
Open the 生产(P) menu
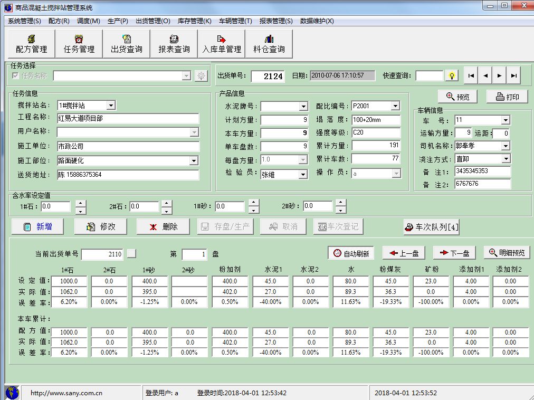pyautogui.click(x=118, y=21)
